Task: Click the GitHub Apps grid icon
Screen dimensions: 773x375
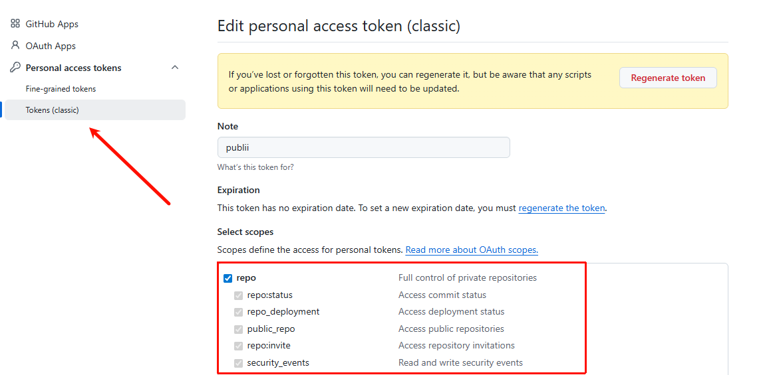Action: click(15, 24)
